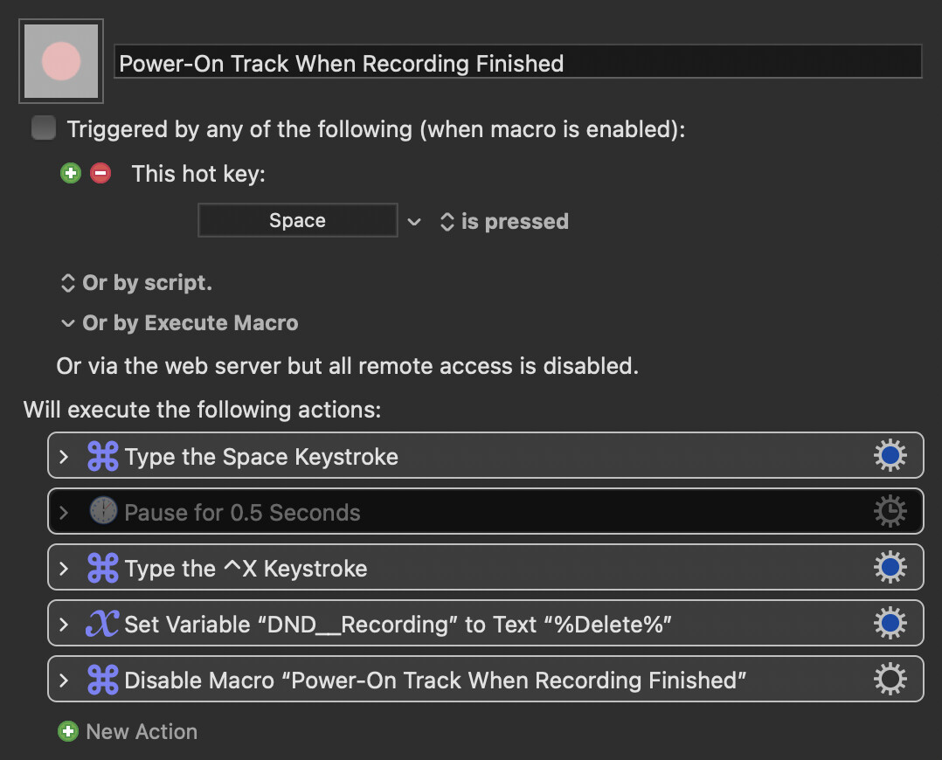The width and height of the screenshot is (942, 760).
Task: Open gear menu for the Pause action
Action: tap(890, 512)
